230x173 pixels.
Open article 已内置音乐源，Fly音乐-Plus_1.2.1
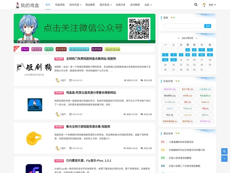tap(88, 161)
